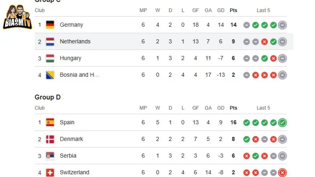Click the Netherlands flag icon
This screenshot has width=315, height=177.
(50, 42)
